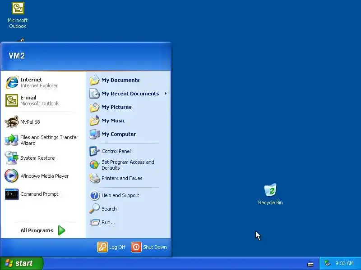Click the My Pictures folder icon
The width and height of the screenshot is (361, 270).
click(x=94, y=107)
